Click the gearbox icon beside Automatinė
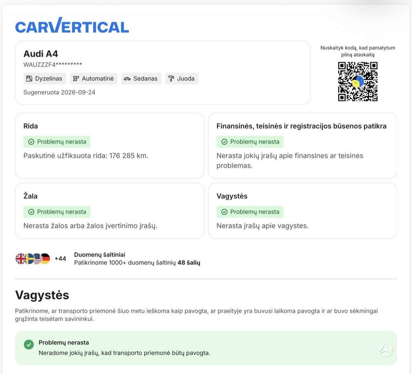This screenshot has width=412, height=374. click(76, 79)
